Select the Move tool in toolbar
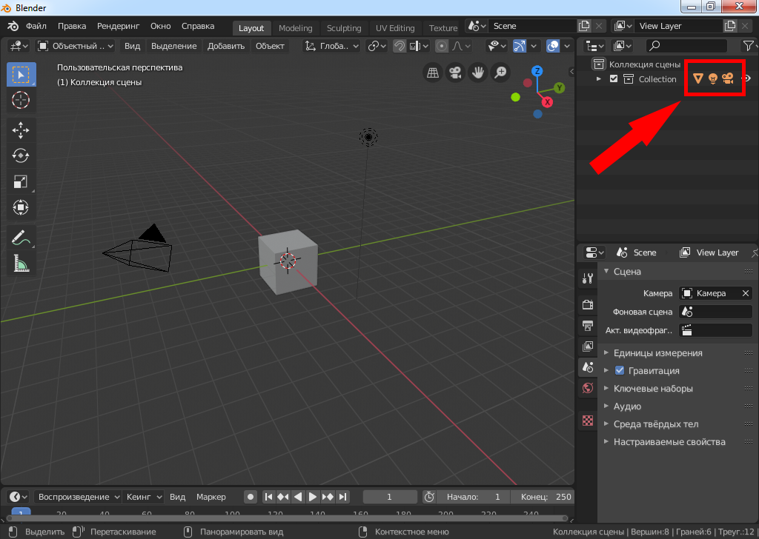759x539 pixels. pyautogui.click(x=21, y=130)
